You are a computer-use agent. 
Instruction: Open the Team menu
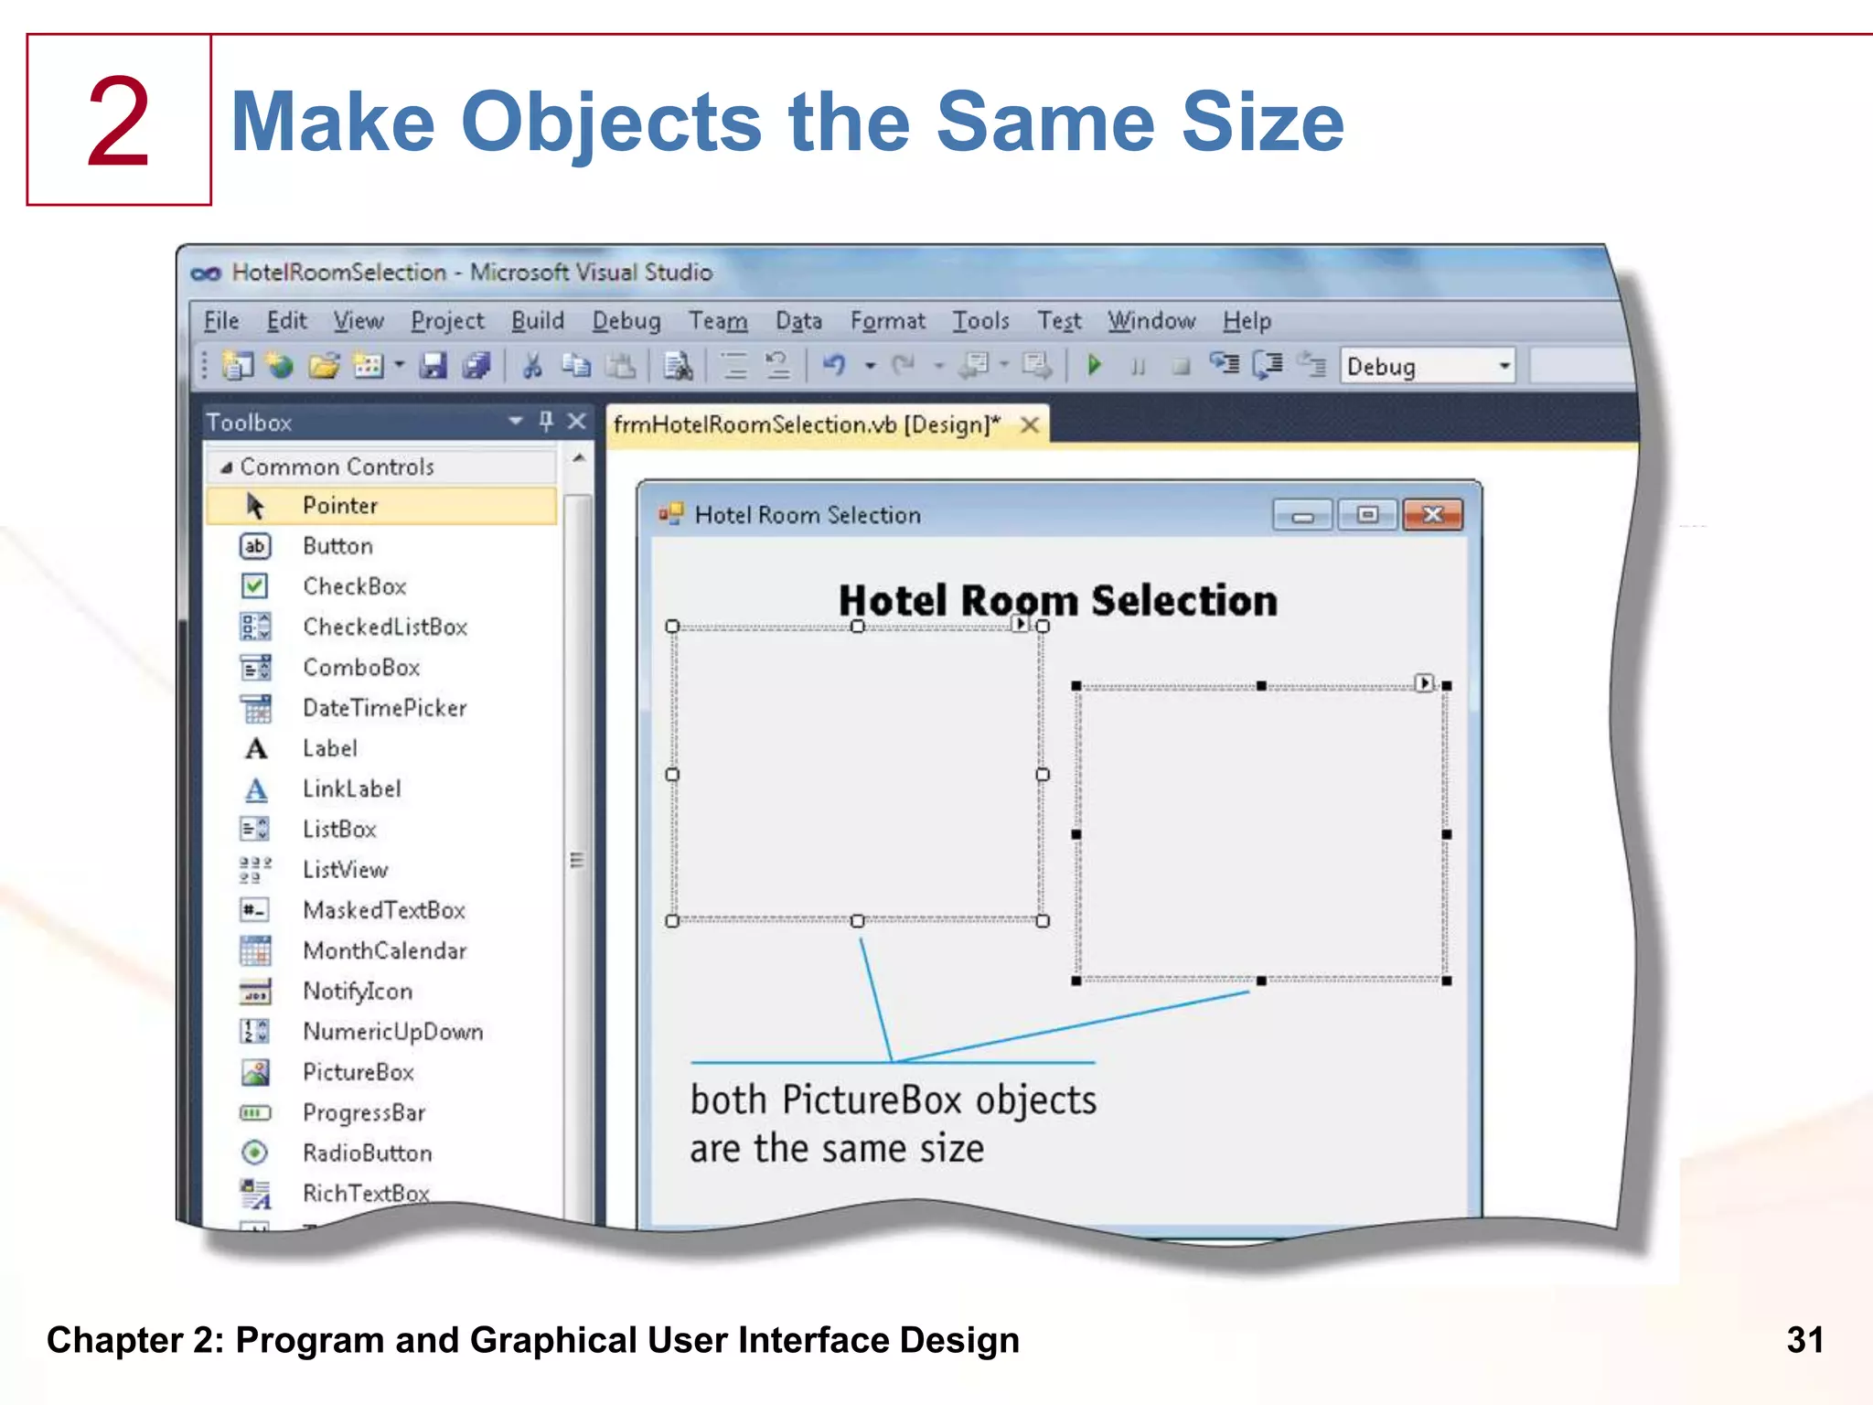click(x=718, y=320)
